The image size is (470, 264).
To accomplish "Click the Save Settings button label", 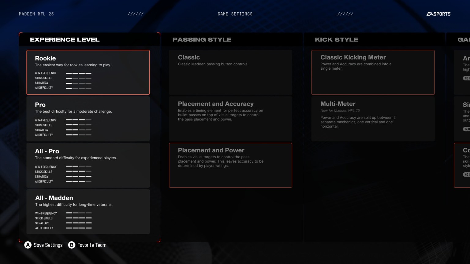I will click(48, 245).
